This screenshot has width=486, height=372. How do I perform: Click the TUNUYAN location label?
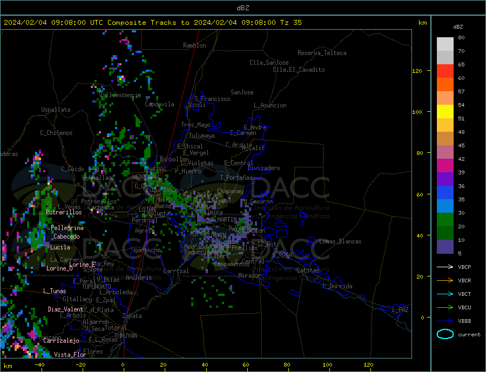125,336
